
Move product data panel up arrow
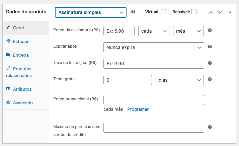pyautogui.click(x=211, y=12)
